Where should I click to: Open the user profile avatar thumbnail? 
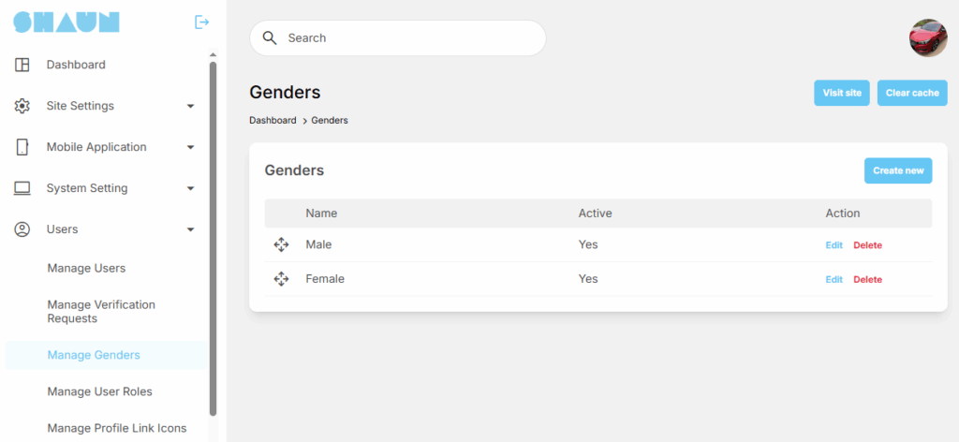point(927,37)
